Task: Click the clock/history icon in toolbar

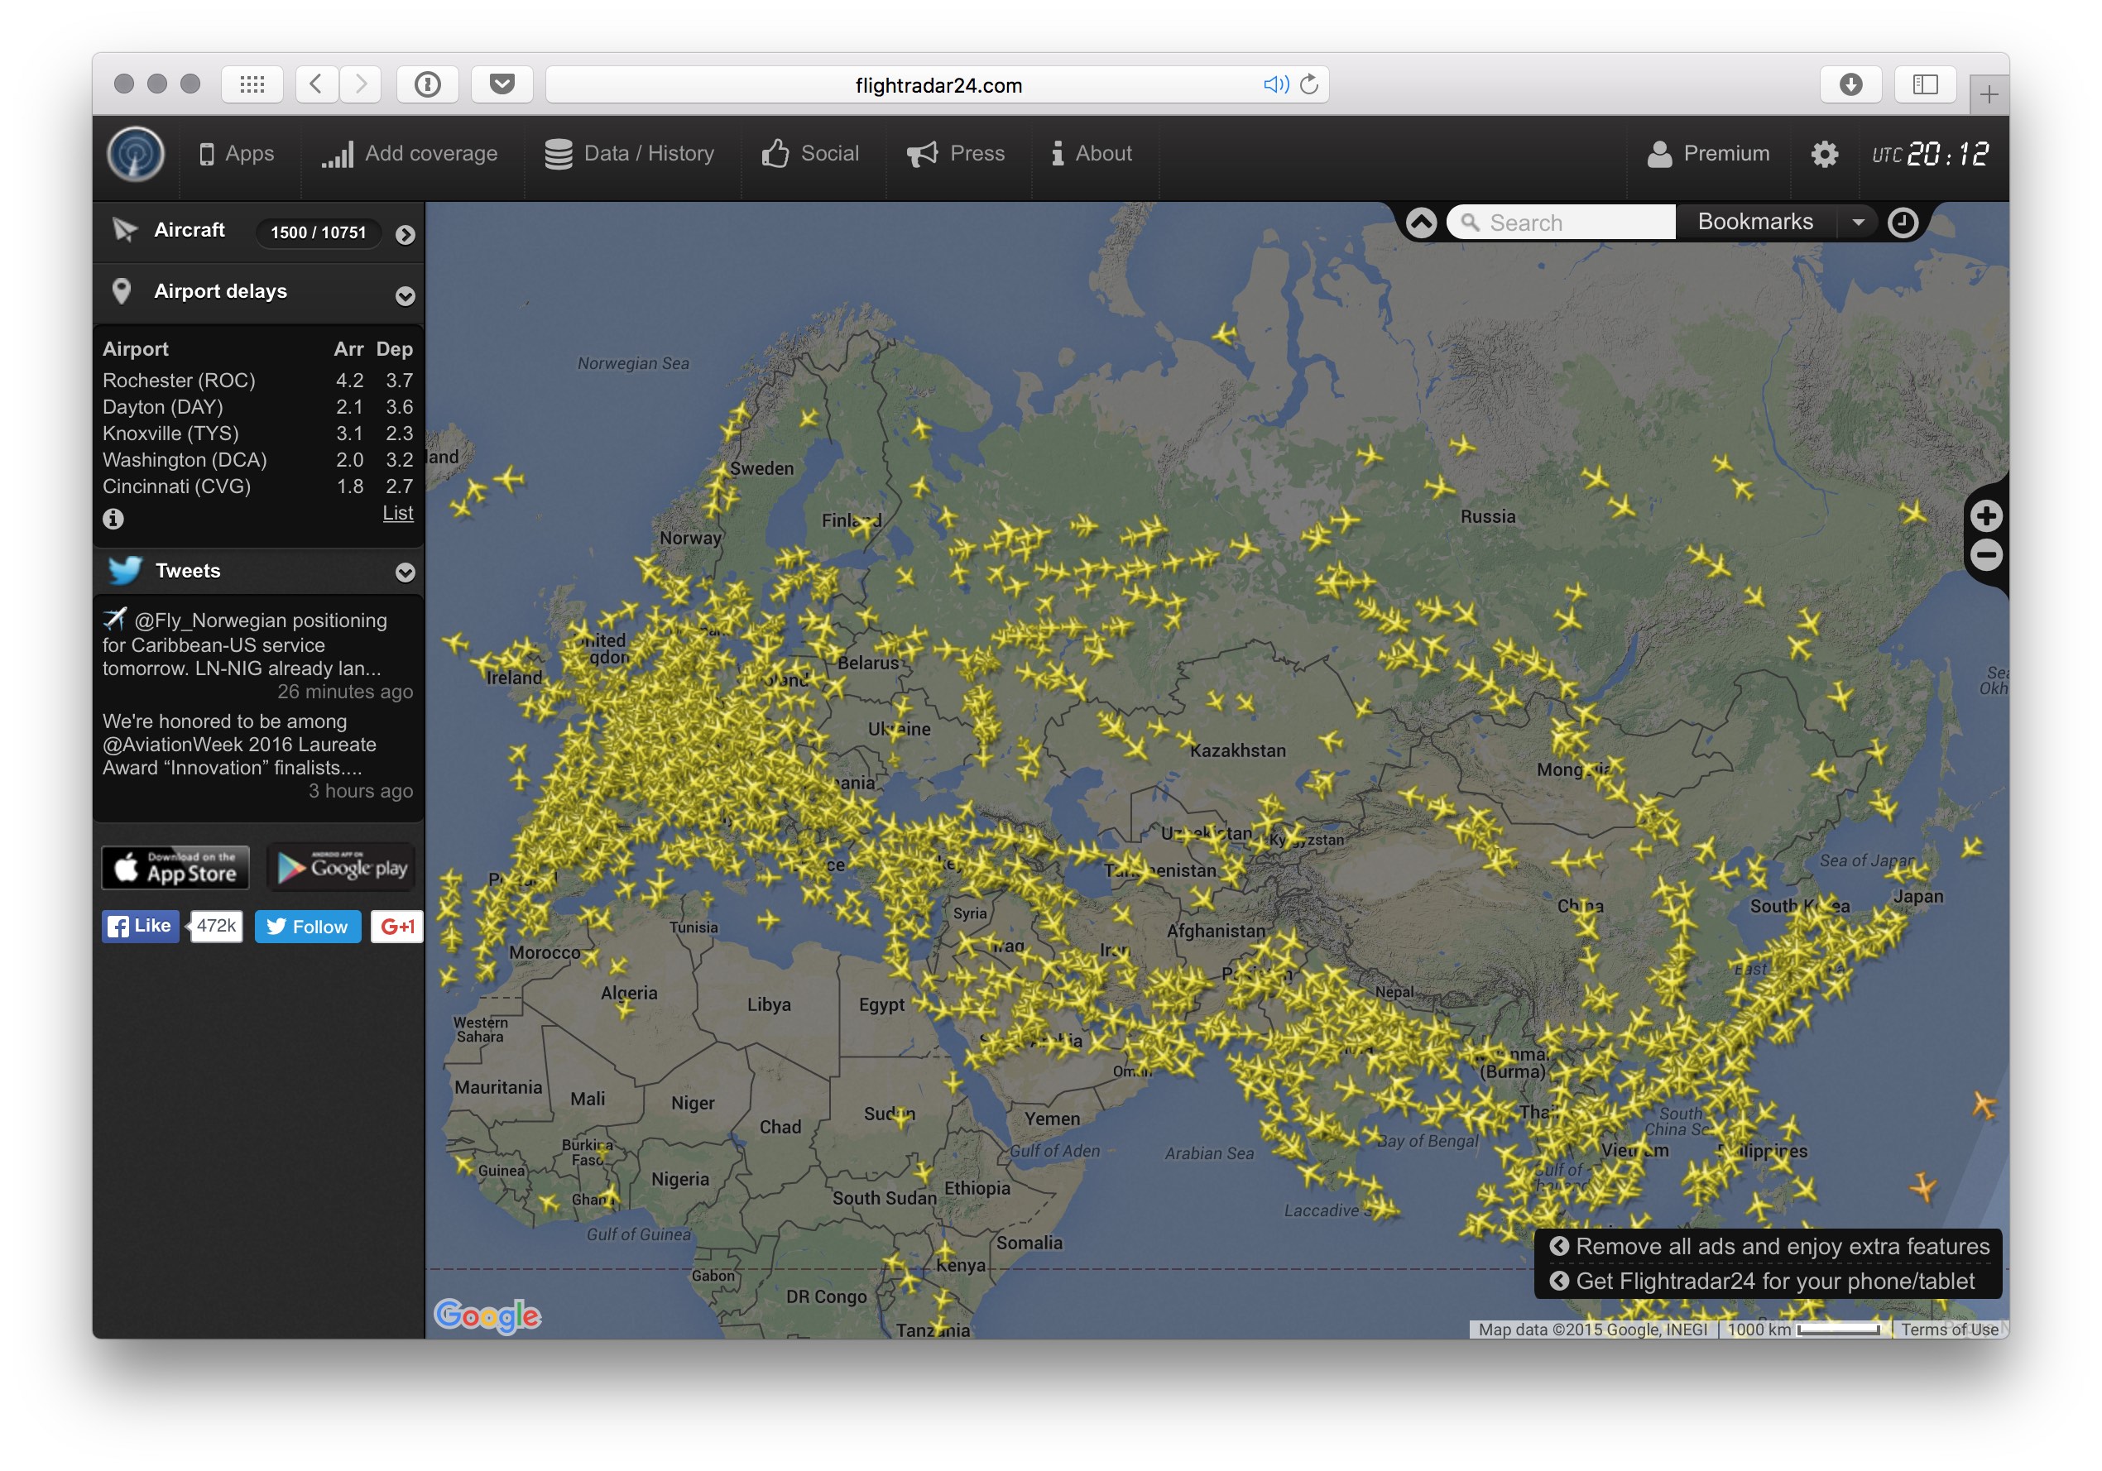Action: point(1904,223)
